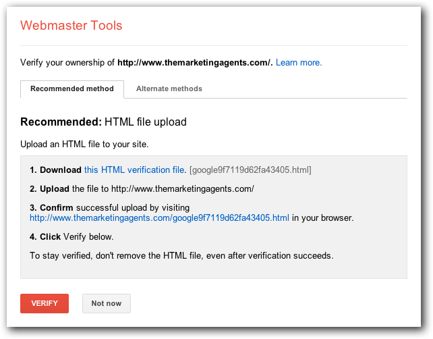Click the bold Confirm word in step 3

click(57, 208)
